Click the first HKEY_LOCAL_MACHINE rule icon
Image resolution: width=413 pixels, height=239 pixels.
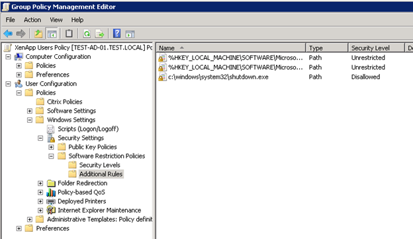pyautogui.click(x=162, y=57)
